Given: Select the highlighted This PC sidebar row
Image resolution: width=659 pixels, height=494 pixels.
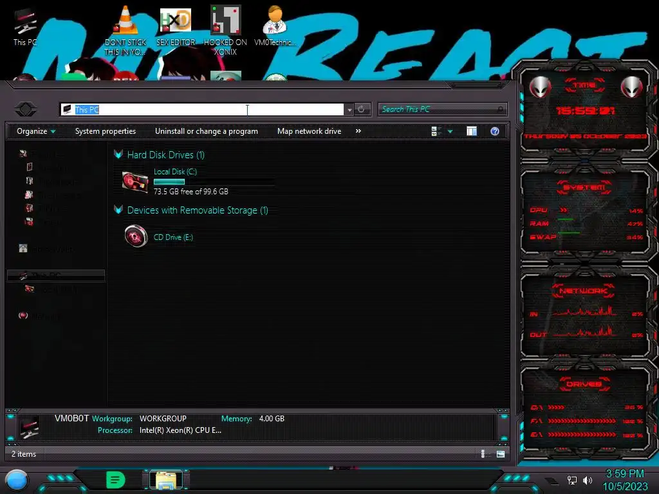Looking at the screenshot, I should point(56,275).
